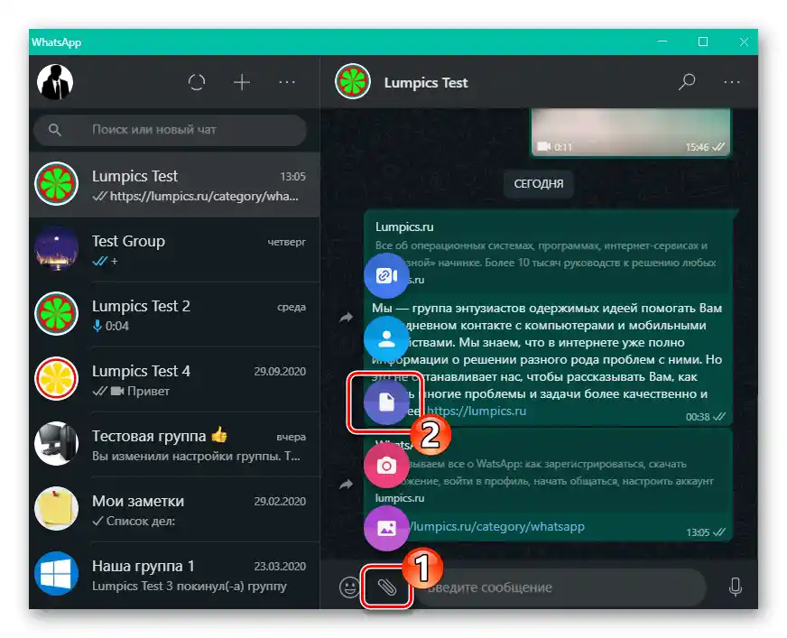787x638 pixels.
Task: Click the Lumpics Test avatar in chat header
Action: point(353,82)
